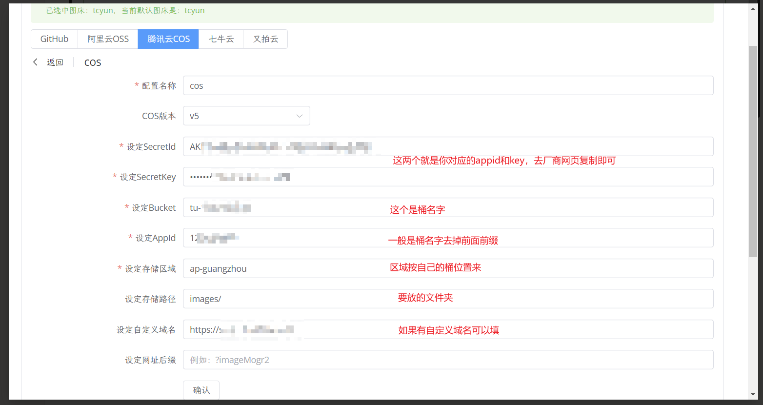Fill in the 设定网址后缀 field
The width and height of the screenshot is (763, 405).
448,360
